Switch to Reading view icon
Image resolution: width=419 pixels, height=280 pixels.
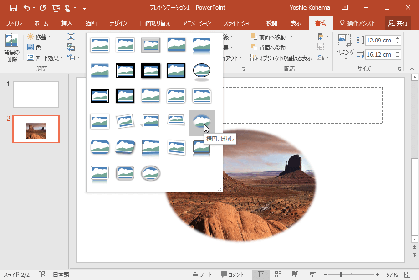[295, 275]
